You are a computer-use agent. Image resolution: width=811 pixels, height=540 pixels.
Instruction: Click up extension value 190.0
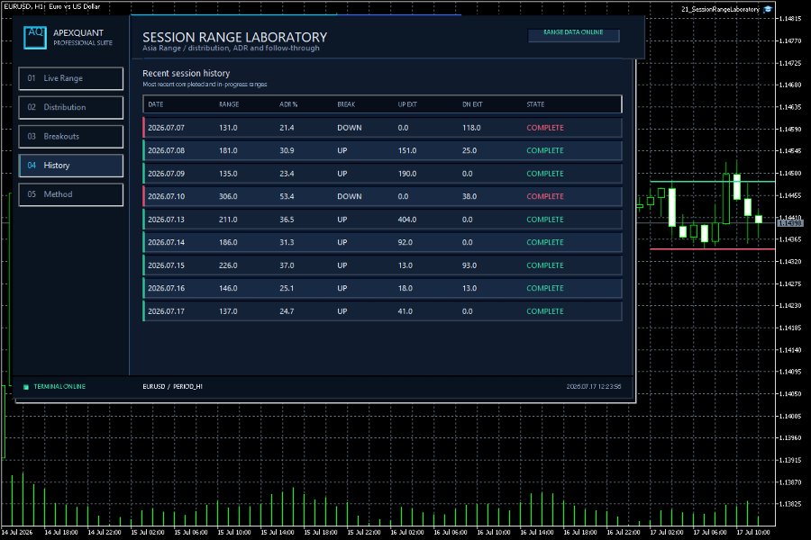click(407, 174)
